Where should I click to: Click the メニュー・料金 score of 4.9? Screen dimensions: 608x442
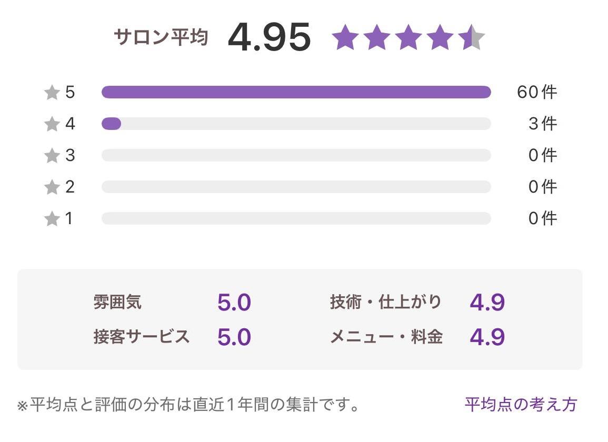(487, 337)
